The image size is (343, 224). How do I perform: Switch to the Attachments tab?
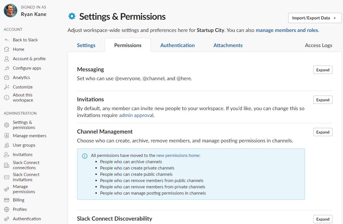coord(228,45)
